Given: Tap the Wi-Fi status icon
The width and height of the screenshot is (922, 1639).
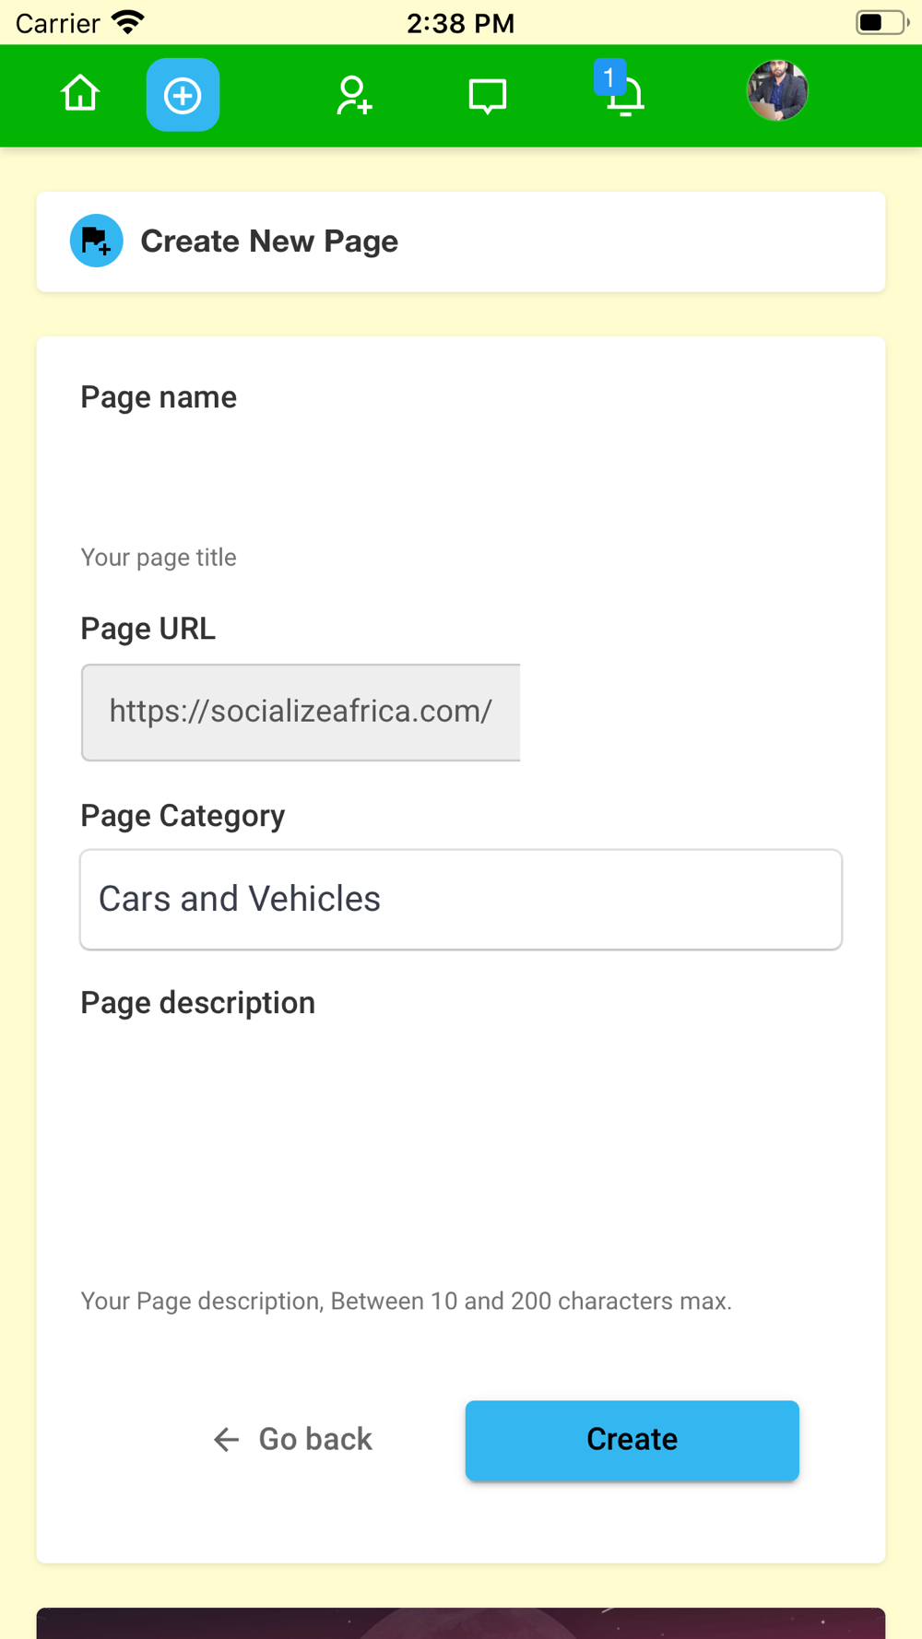Looking at the screenshot, I should pos(127,22).
